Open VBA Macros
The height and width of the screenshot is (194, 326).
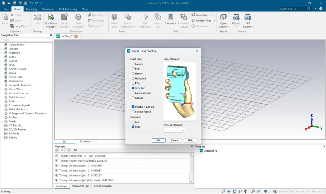(248, 21)
